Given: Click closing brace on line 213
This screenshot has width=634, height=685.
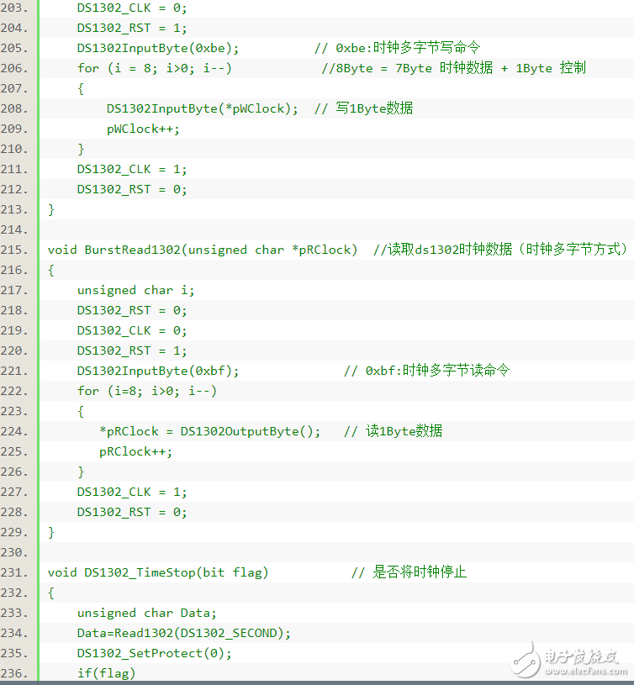Looking at the screenshot, I should coord(51,209).
